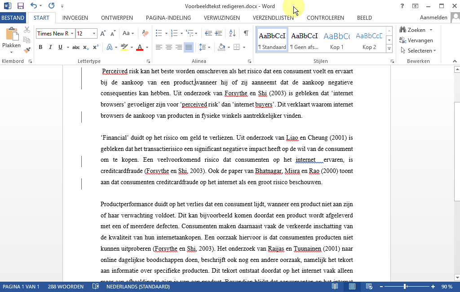460x292 pixels.
Task: Activate the Format Painter brush
Action: (27, 50)
